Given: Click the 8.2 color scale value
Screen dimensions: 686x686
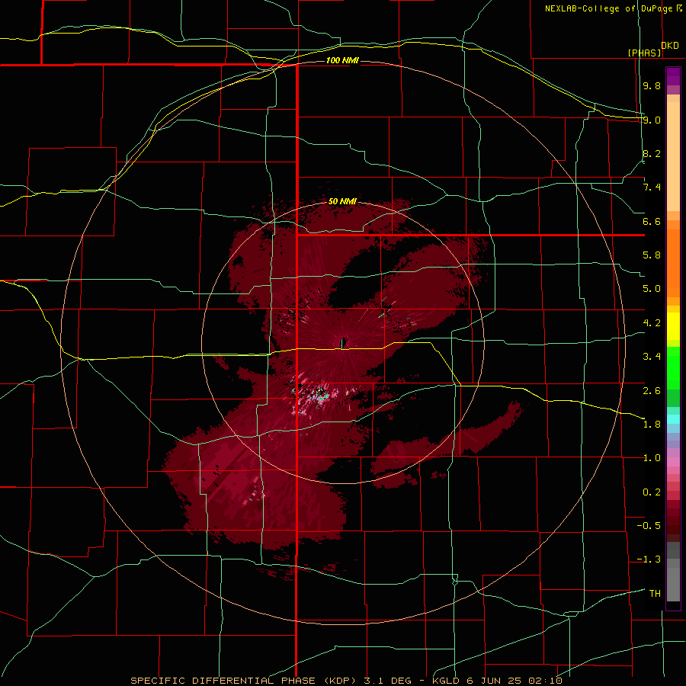Looking at the screenshot, I should point(652,153).
